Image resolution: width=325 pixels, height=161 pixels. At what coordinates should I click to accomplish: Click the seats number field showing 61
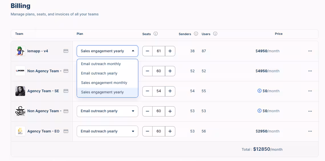coord(159,51)
